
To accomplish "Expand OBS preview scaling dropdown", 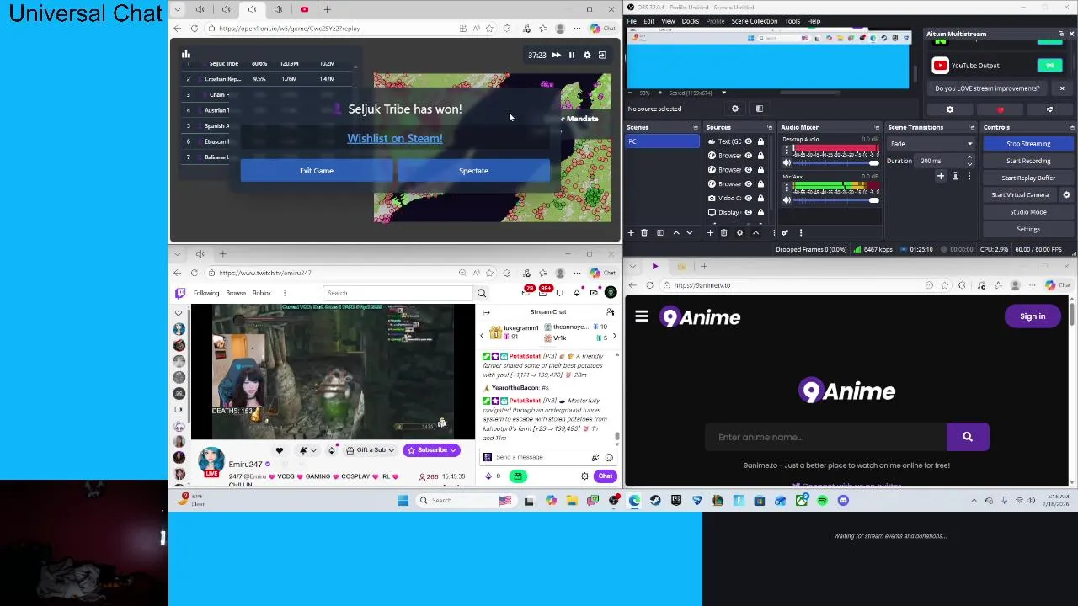I will click(723, 93).
